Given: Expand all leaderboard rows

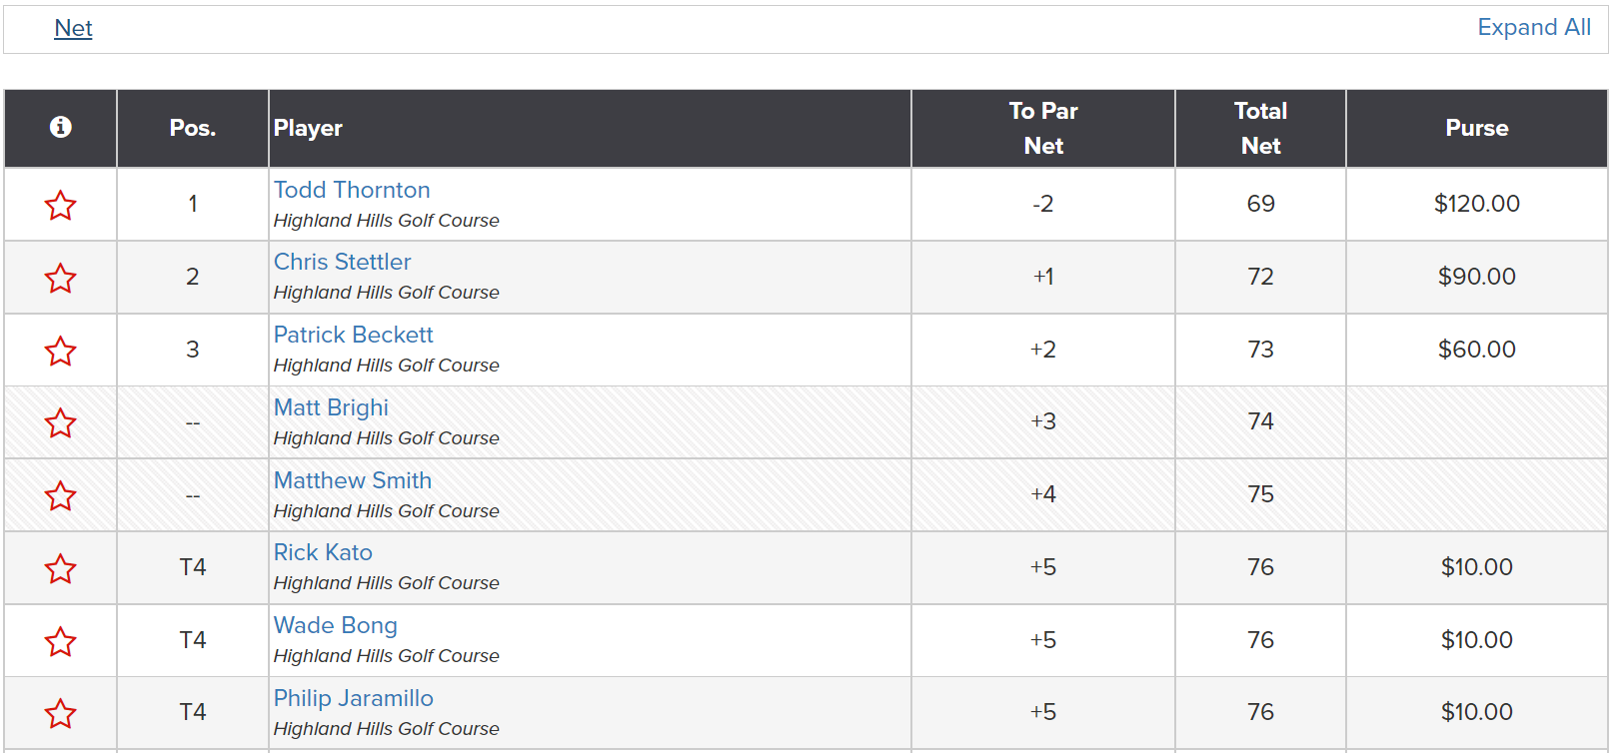Looking at the screenshot, I should (x=1534, y=27).
